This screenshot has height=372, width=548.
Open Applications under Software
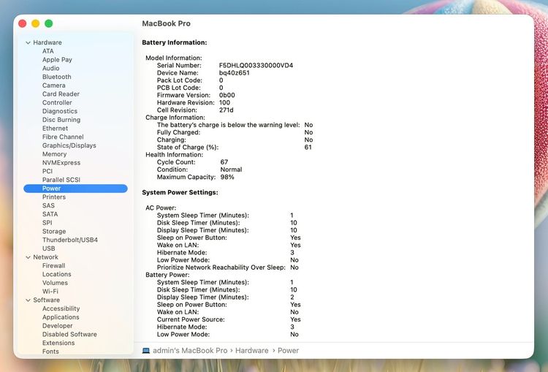[x=61, y=317]
